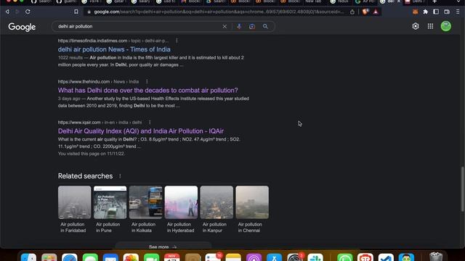Click the www.iqair.com breadcrumb URL
Viewport: 465px width, 261px height.
point(100,123)
